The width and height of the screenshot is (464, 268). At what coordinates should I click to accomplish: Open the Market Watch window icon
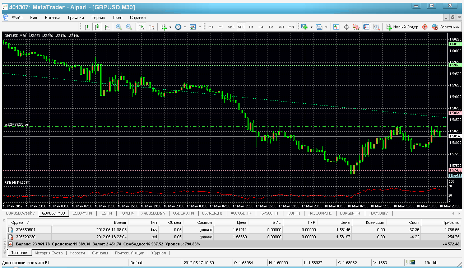click(x=336, y=27)
